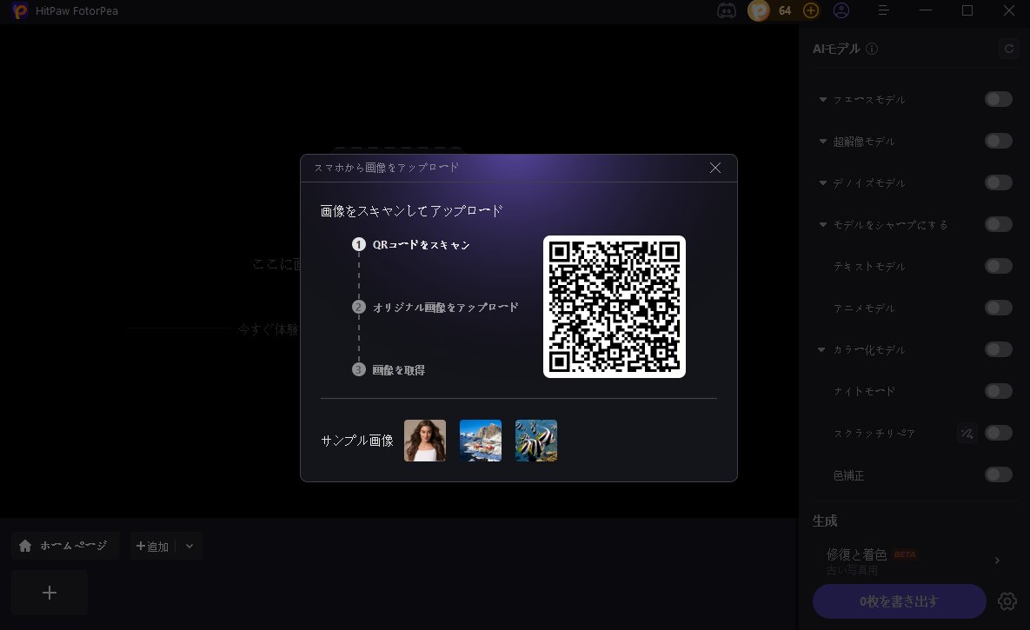
Task: Enable the カラー化モデル switch
Action: [999, 349]
